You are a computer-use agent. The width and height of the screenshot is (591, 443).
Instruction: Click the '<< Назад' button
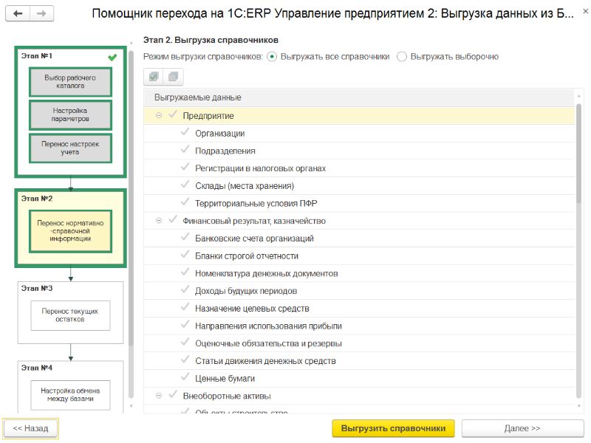click(30, 429)
